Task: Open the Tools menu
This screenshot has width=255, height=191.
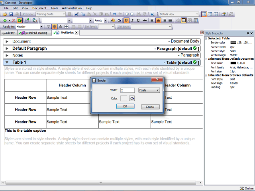Action: (x=54, y=8)
